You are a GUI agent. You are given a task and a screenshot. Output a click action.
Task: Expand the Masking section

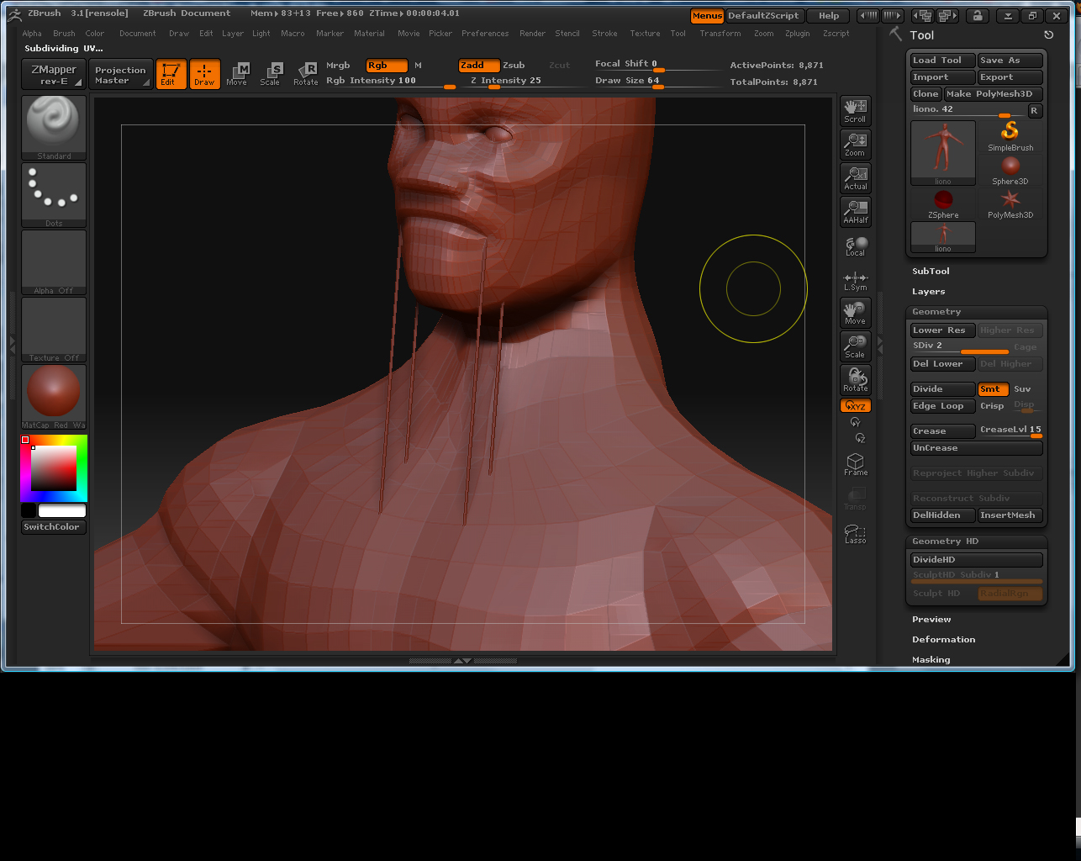tap(931, 660)
